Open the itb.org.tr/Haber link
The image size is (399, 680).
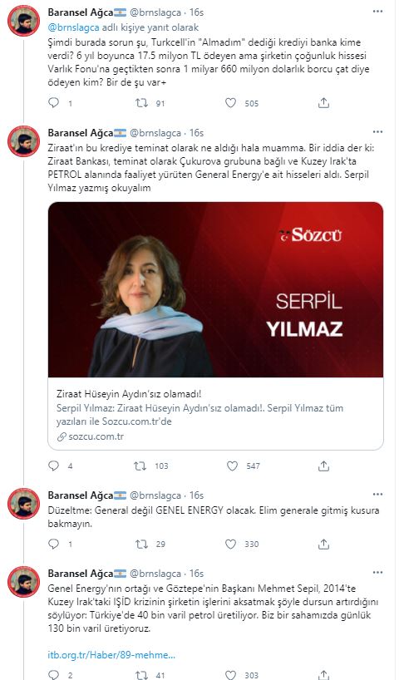coord(111,655)
